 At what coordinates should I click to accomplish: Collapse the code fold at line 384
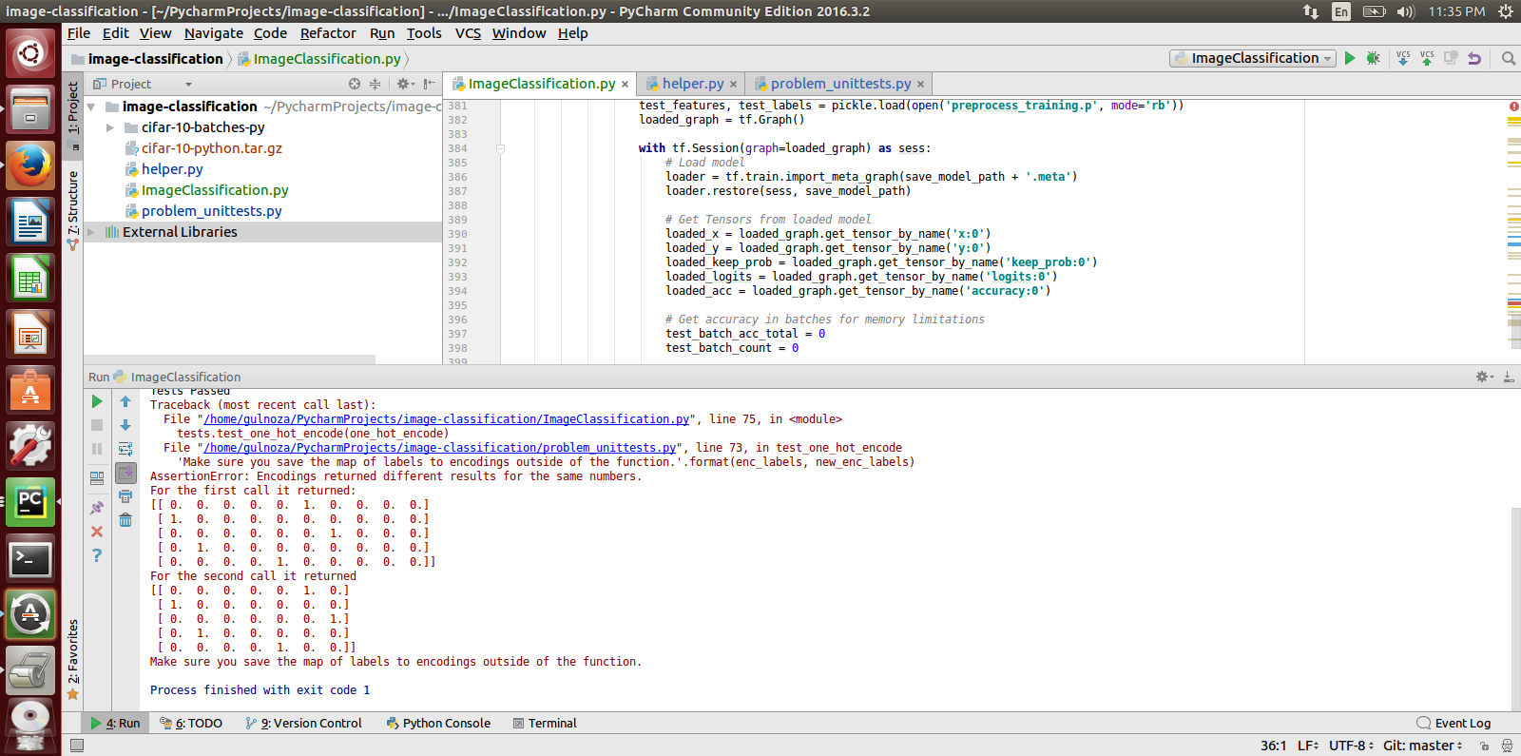click(500, 148)
